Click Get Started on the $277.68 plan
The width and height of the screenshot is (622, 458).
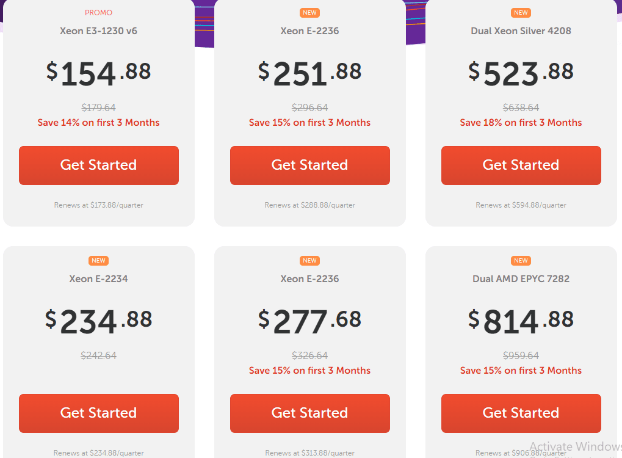310,413
